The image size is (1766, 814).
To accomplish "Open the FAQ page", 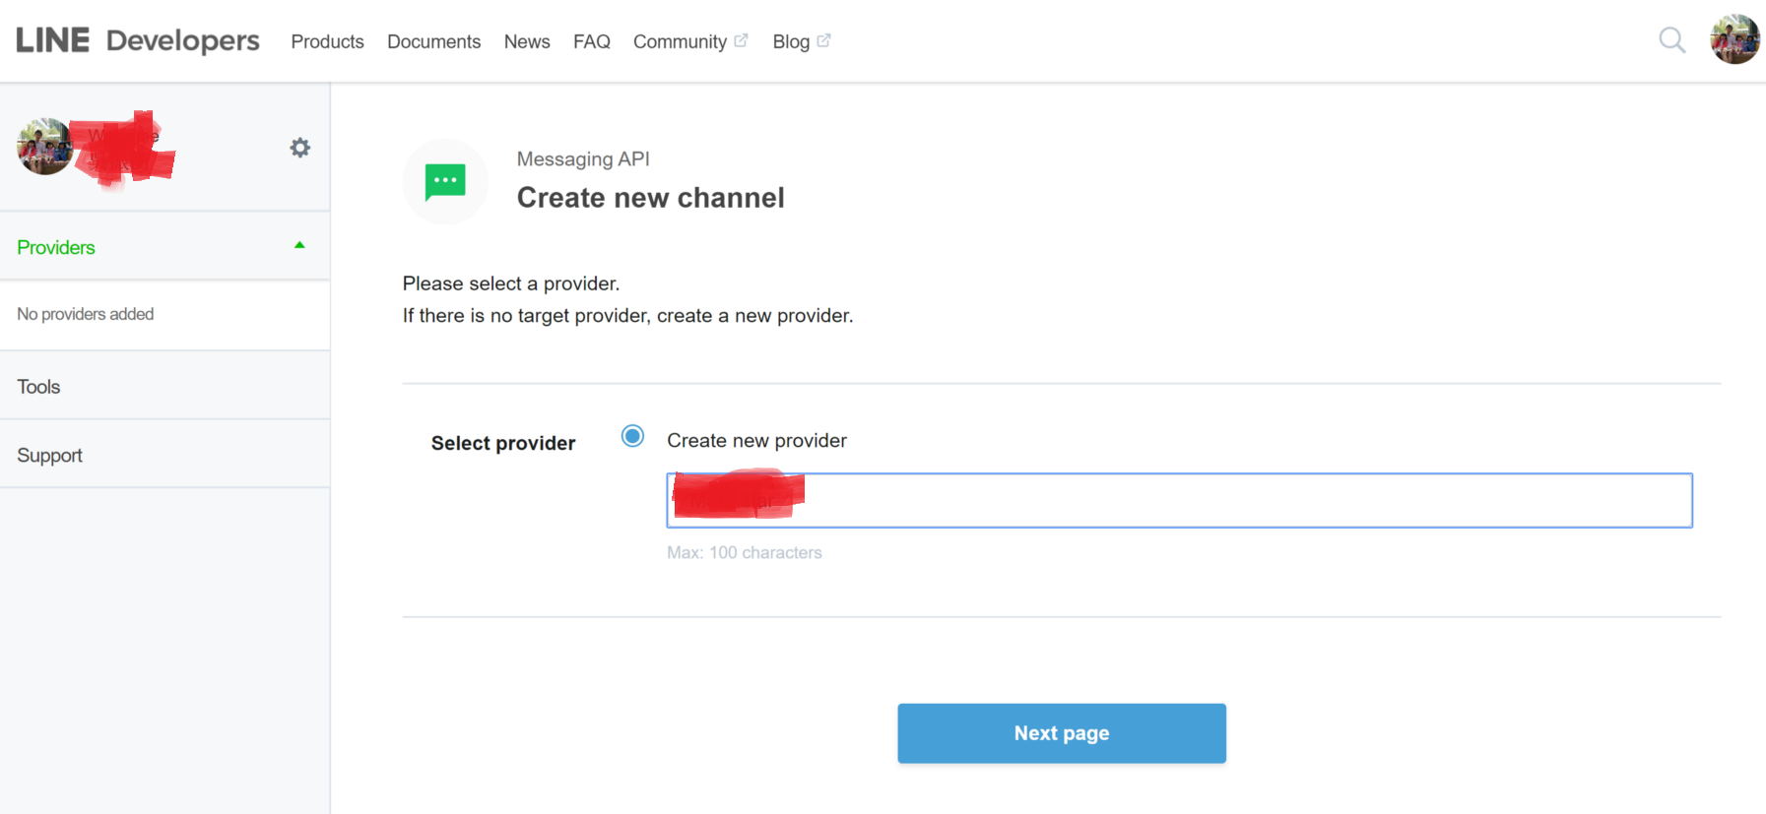I will [x=592, y=41].
